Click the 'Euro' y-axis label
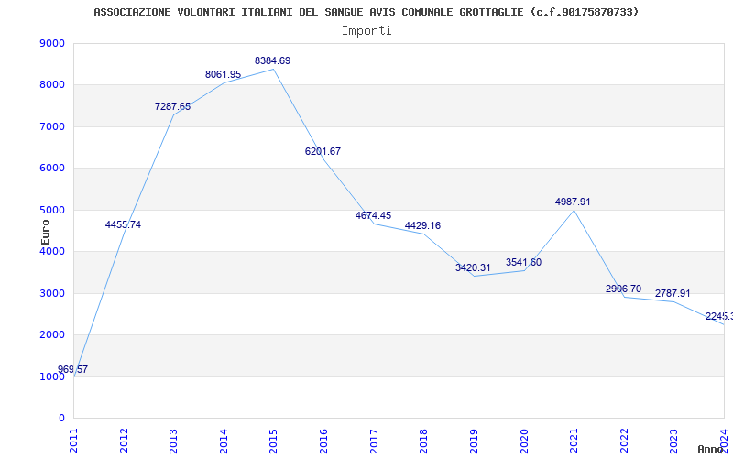 coord(45,232)
